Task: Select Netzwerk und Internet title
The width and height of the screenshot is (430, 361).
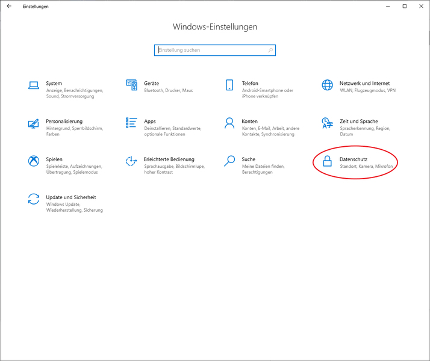Action: (364, 83)
